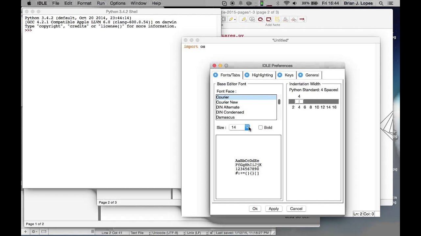Image resolution: width=421 pixels, height=236 pixels.
Task: Click the Bluetooth menu bar icon
Action: 278,3
